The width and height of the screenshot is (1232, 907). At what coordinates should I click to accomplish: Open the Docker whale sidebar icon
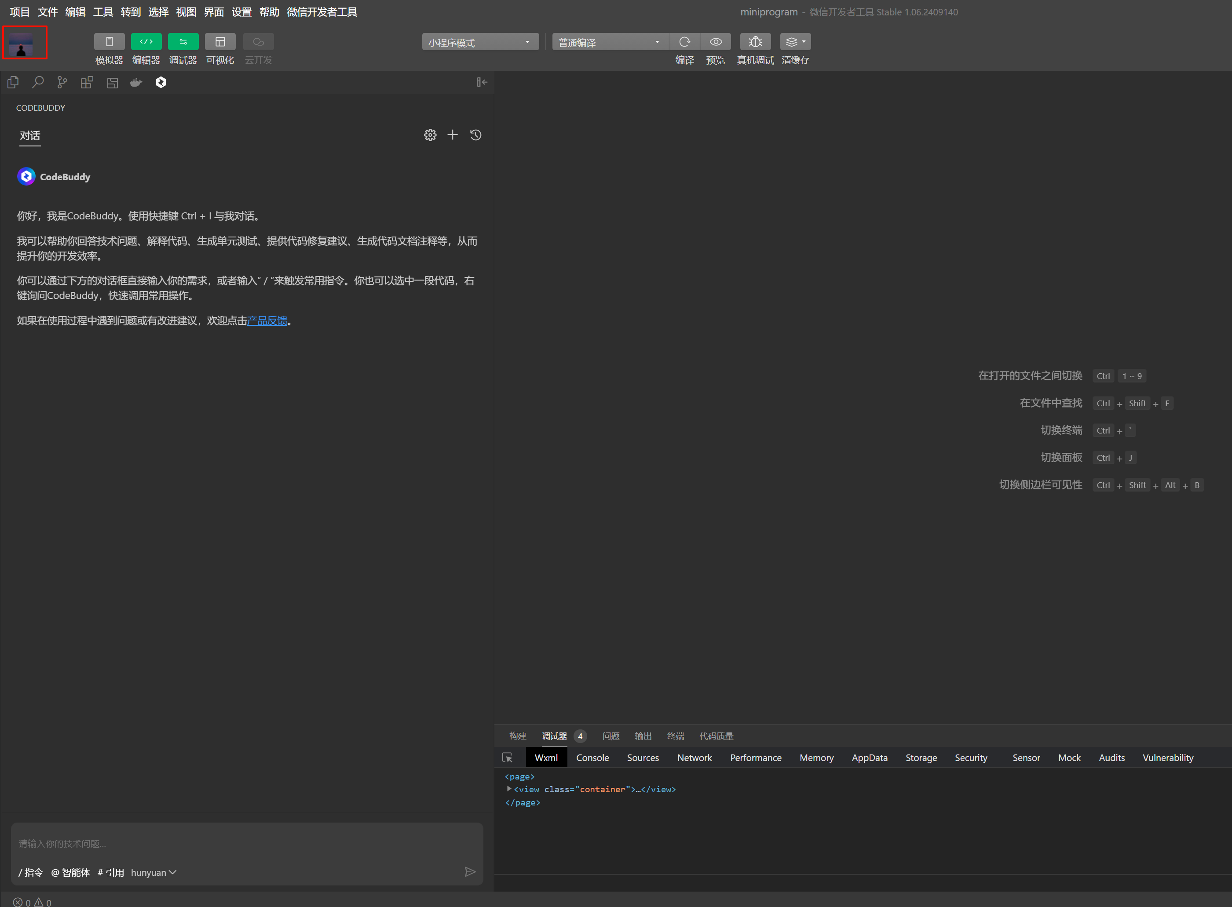tap(136, 82)
